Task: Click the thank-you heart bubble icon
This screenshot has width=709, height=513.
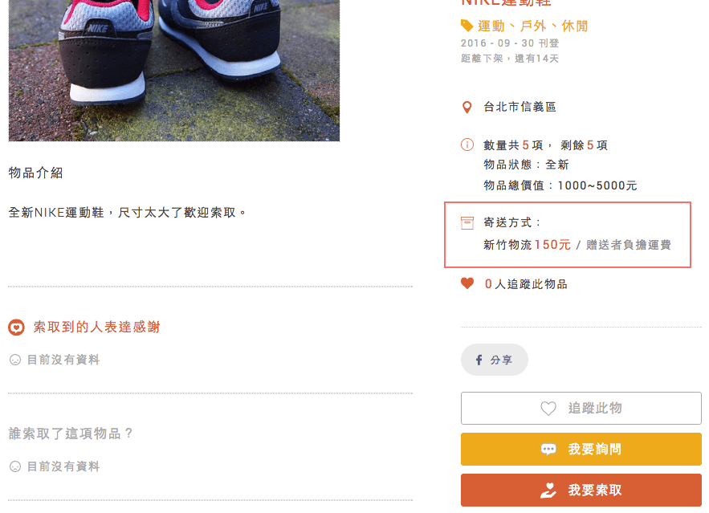Action: pos(16,328)
